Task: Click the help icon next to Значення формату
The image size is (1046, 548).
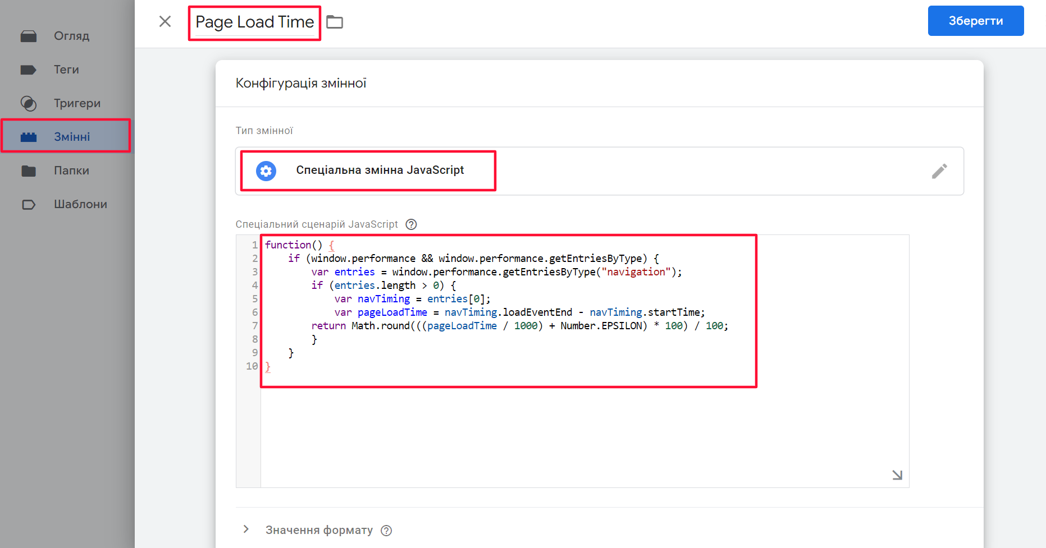Action: (x=386, y=530)
